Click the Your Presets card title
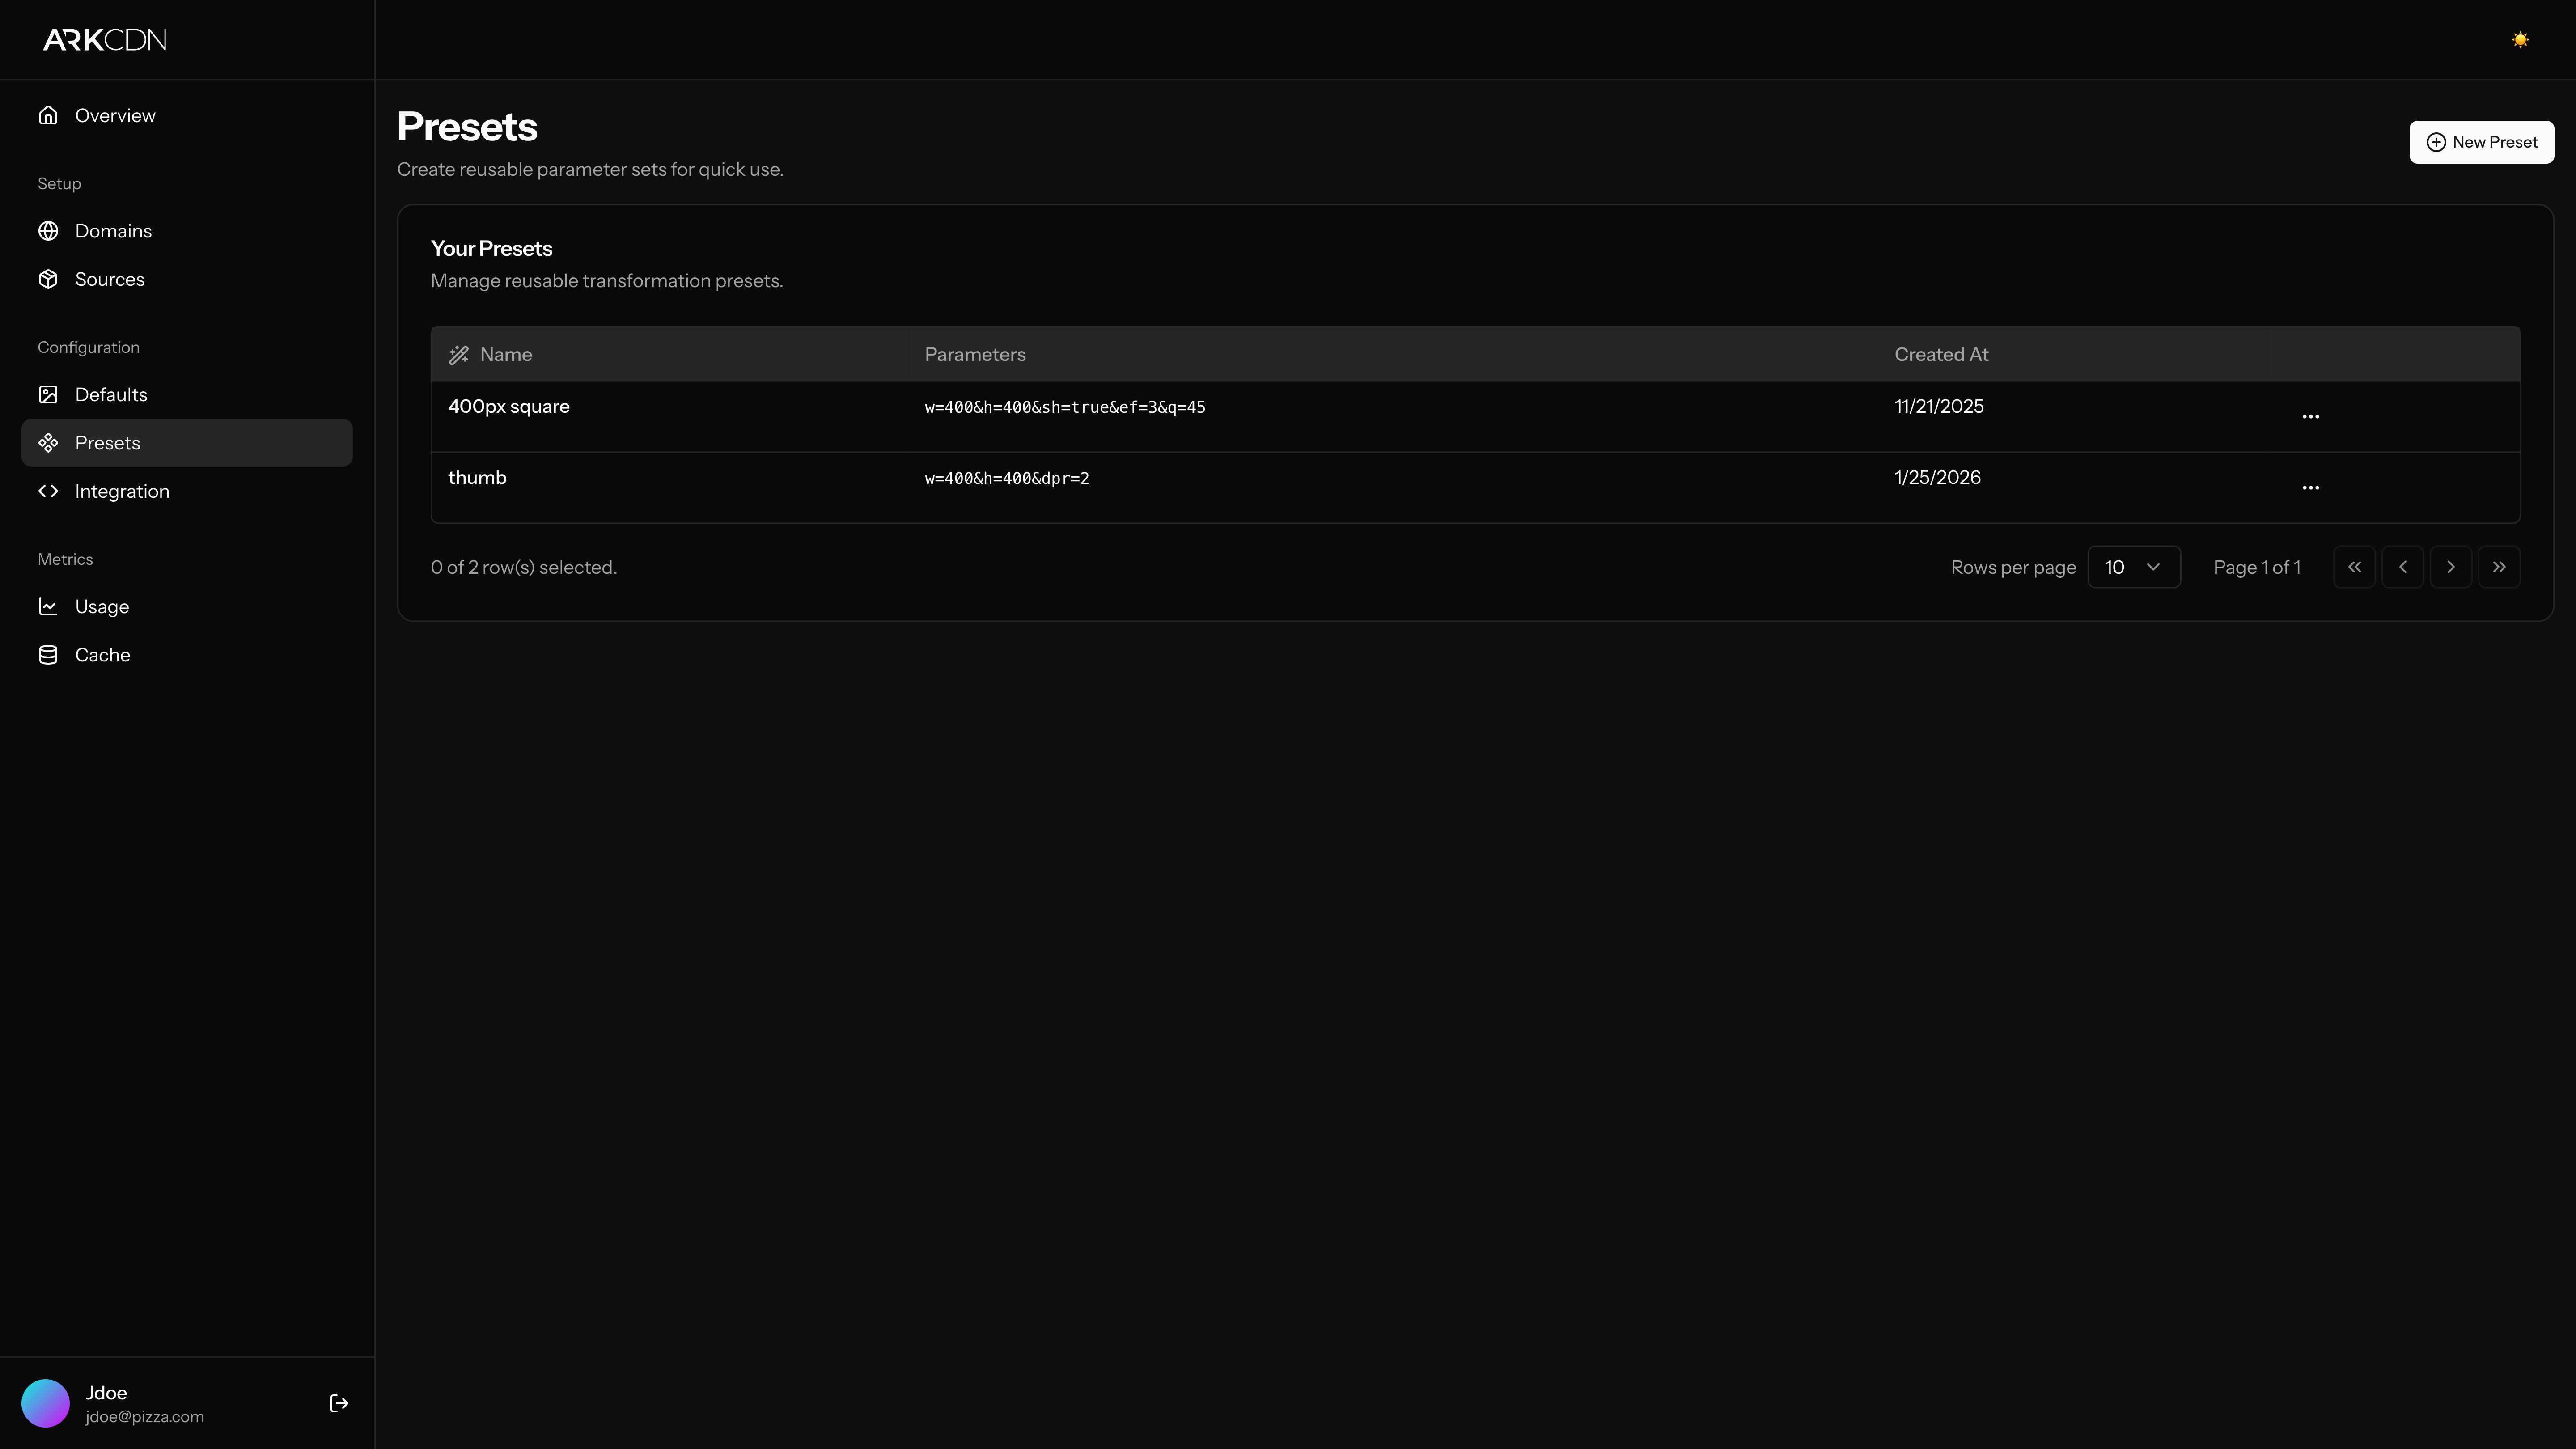 (x=491, y=249)
